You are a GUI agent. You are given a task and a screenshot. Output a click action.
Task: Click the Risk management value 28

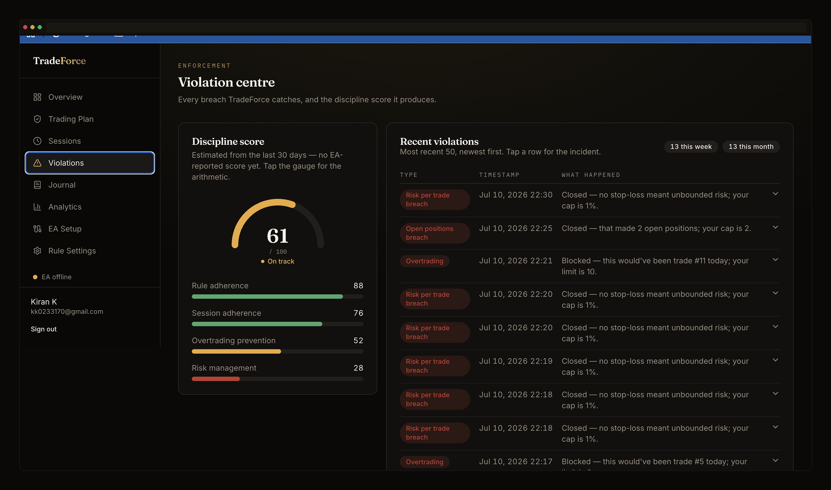point(358,368)
